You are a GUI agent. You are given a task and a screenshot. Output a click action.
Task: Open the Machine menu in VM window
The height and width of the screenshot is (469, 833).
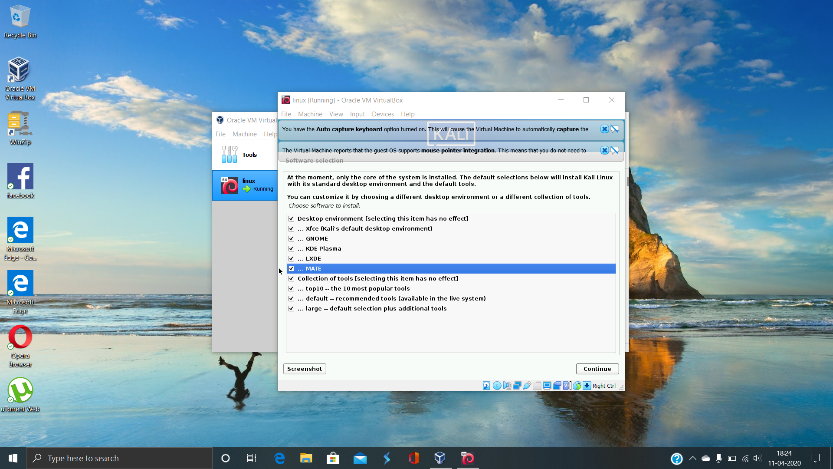[x=310, y=114]
